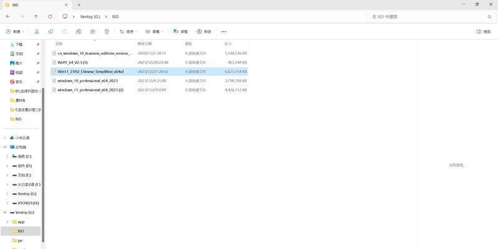Viewport: 498px width, 249px height.
Task: Open the View dropdown
Action: 154,32
